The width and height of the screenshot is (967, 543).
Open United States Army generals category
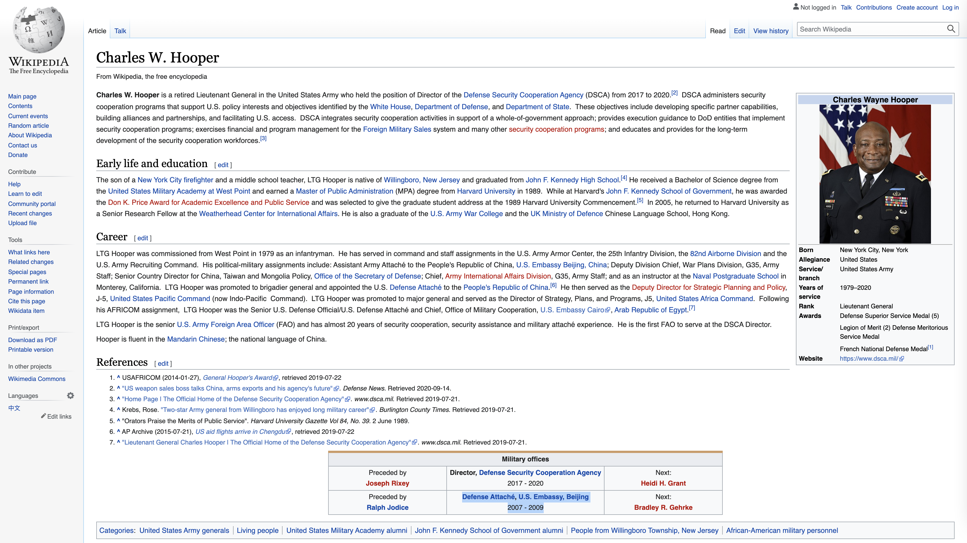(x=184, y=530)
